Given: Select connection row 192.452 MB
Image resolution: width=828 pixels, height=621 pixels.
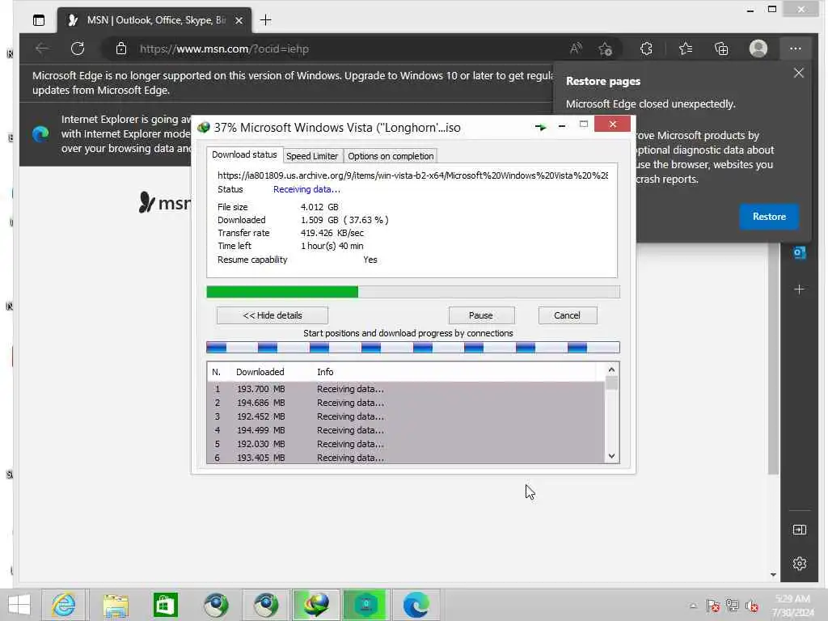Looking at the screenshot, I should click(406, 416).
